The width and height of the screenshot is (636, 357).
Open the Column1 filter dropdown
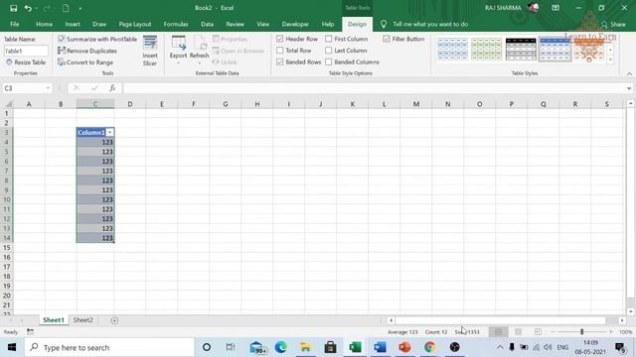pyautogui.click(x=110, y=132)
